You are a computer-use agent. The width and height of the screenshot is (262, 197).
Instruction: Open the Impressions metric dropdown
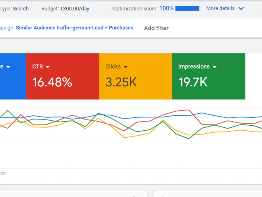click(x=215, y=67)
